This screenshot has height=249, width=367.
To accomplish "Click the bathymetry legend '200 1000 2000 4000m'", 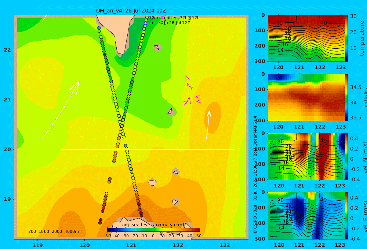I will point(53,231).
